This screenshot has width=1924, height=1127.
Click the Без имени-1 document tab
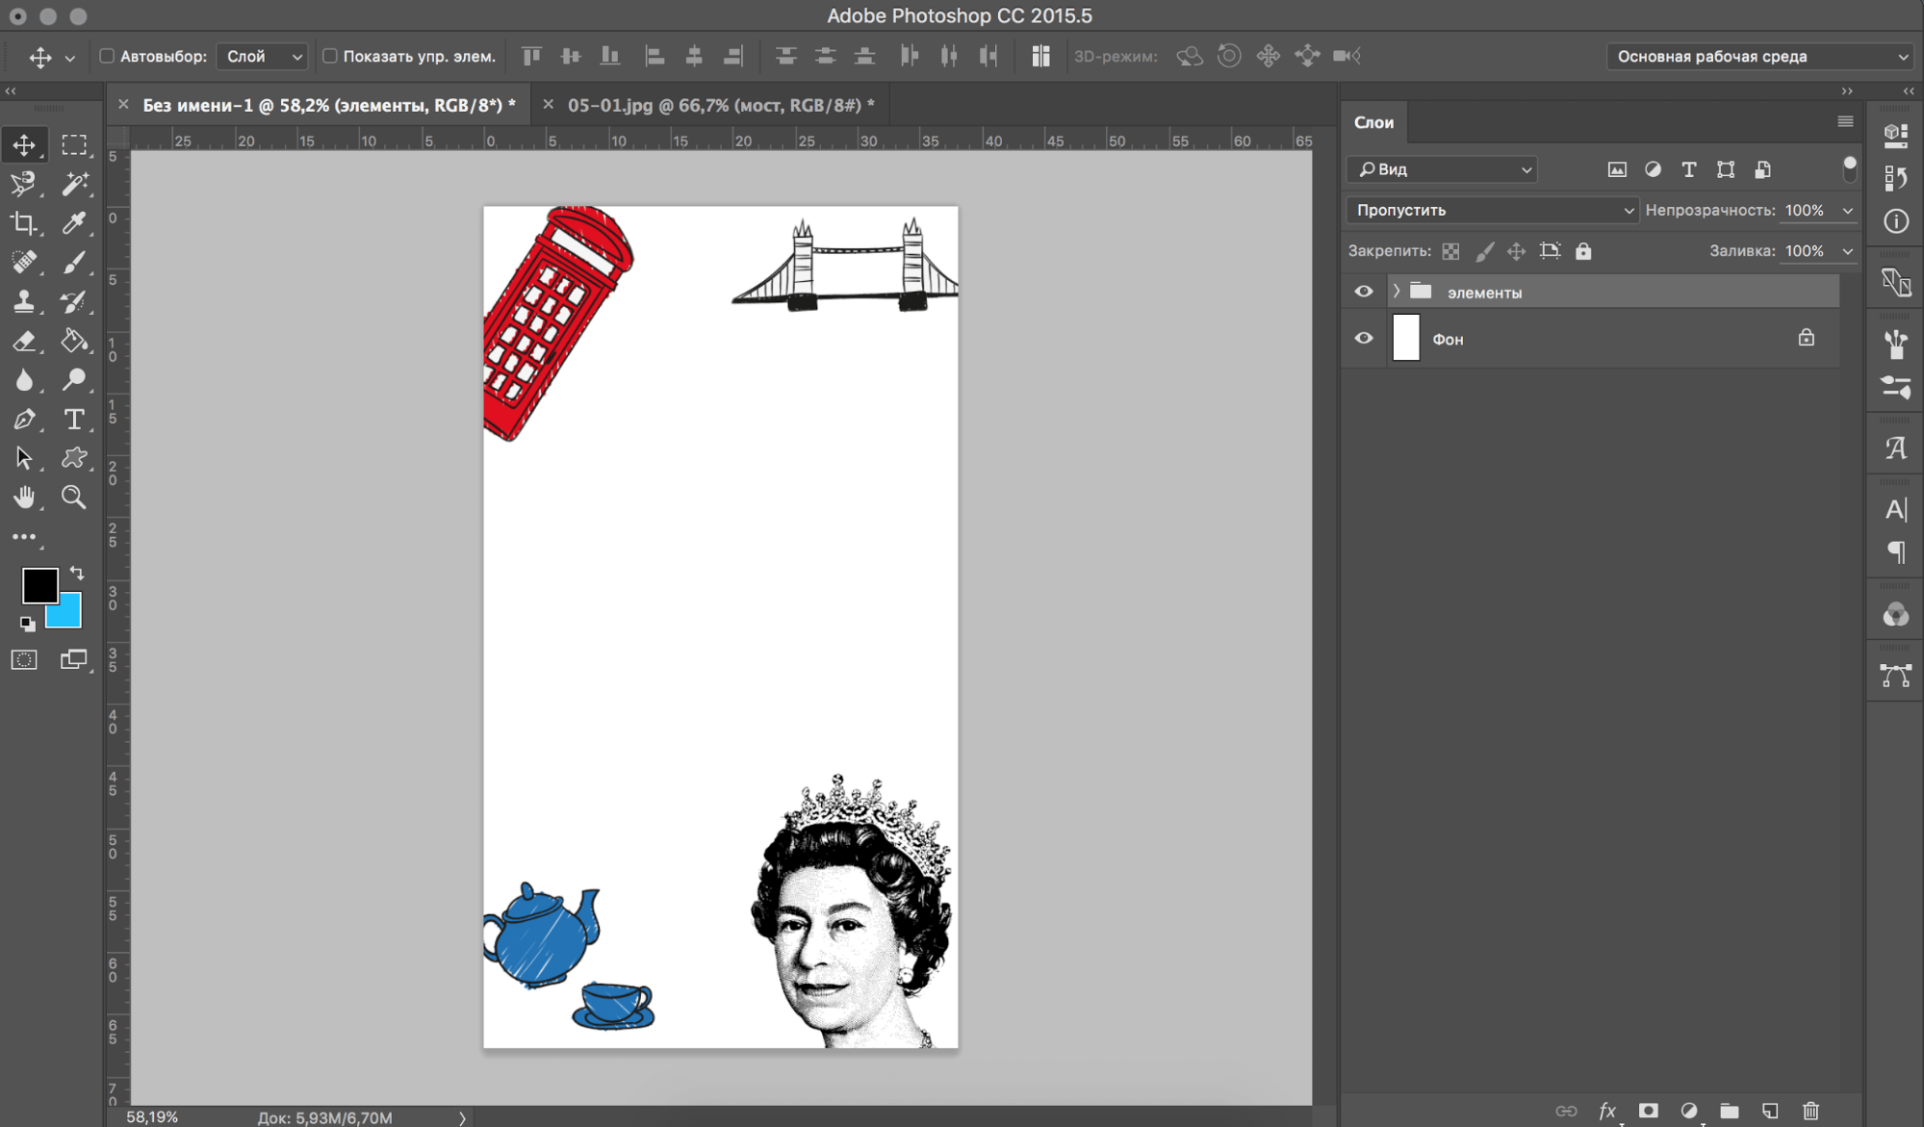point(327,105)
